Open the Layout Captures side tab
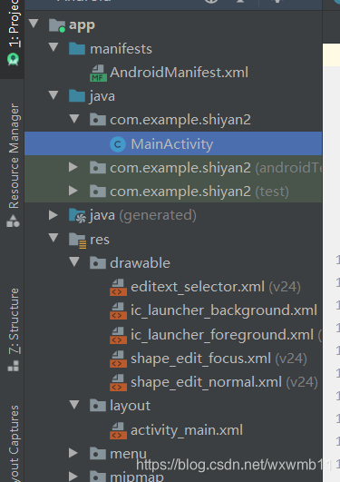The height and width of the screenshot is (482, 340). pyautogui.click(x=14, y=443)
